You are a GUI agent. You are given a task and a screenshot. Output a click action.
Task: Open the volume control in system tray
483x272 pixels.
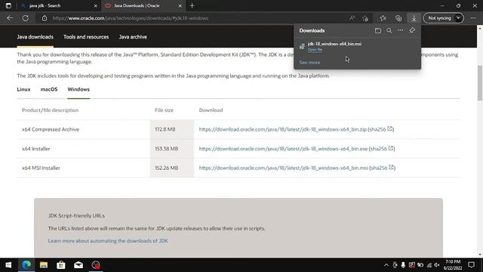[x=437, y=265]
